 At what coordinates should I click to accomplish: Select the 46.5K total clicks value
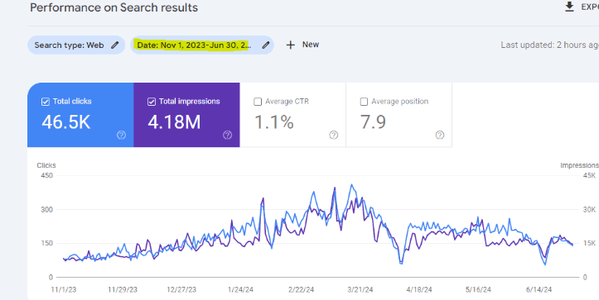pos(65,122)
